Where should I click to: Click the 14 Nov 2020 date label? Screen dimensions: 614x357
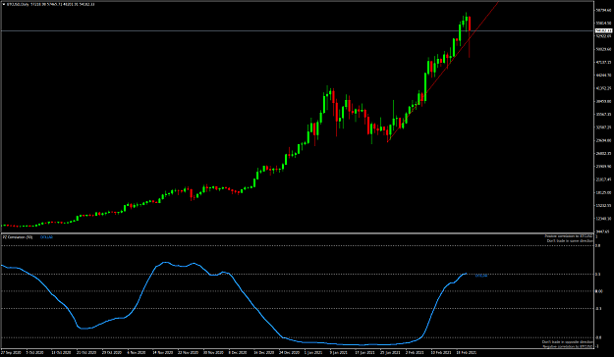162,353
